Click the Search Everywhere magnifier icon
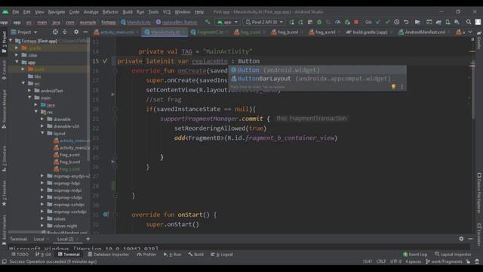Viewport: 483px width, 272px height. pos(469,22)
